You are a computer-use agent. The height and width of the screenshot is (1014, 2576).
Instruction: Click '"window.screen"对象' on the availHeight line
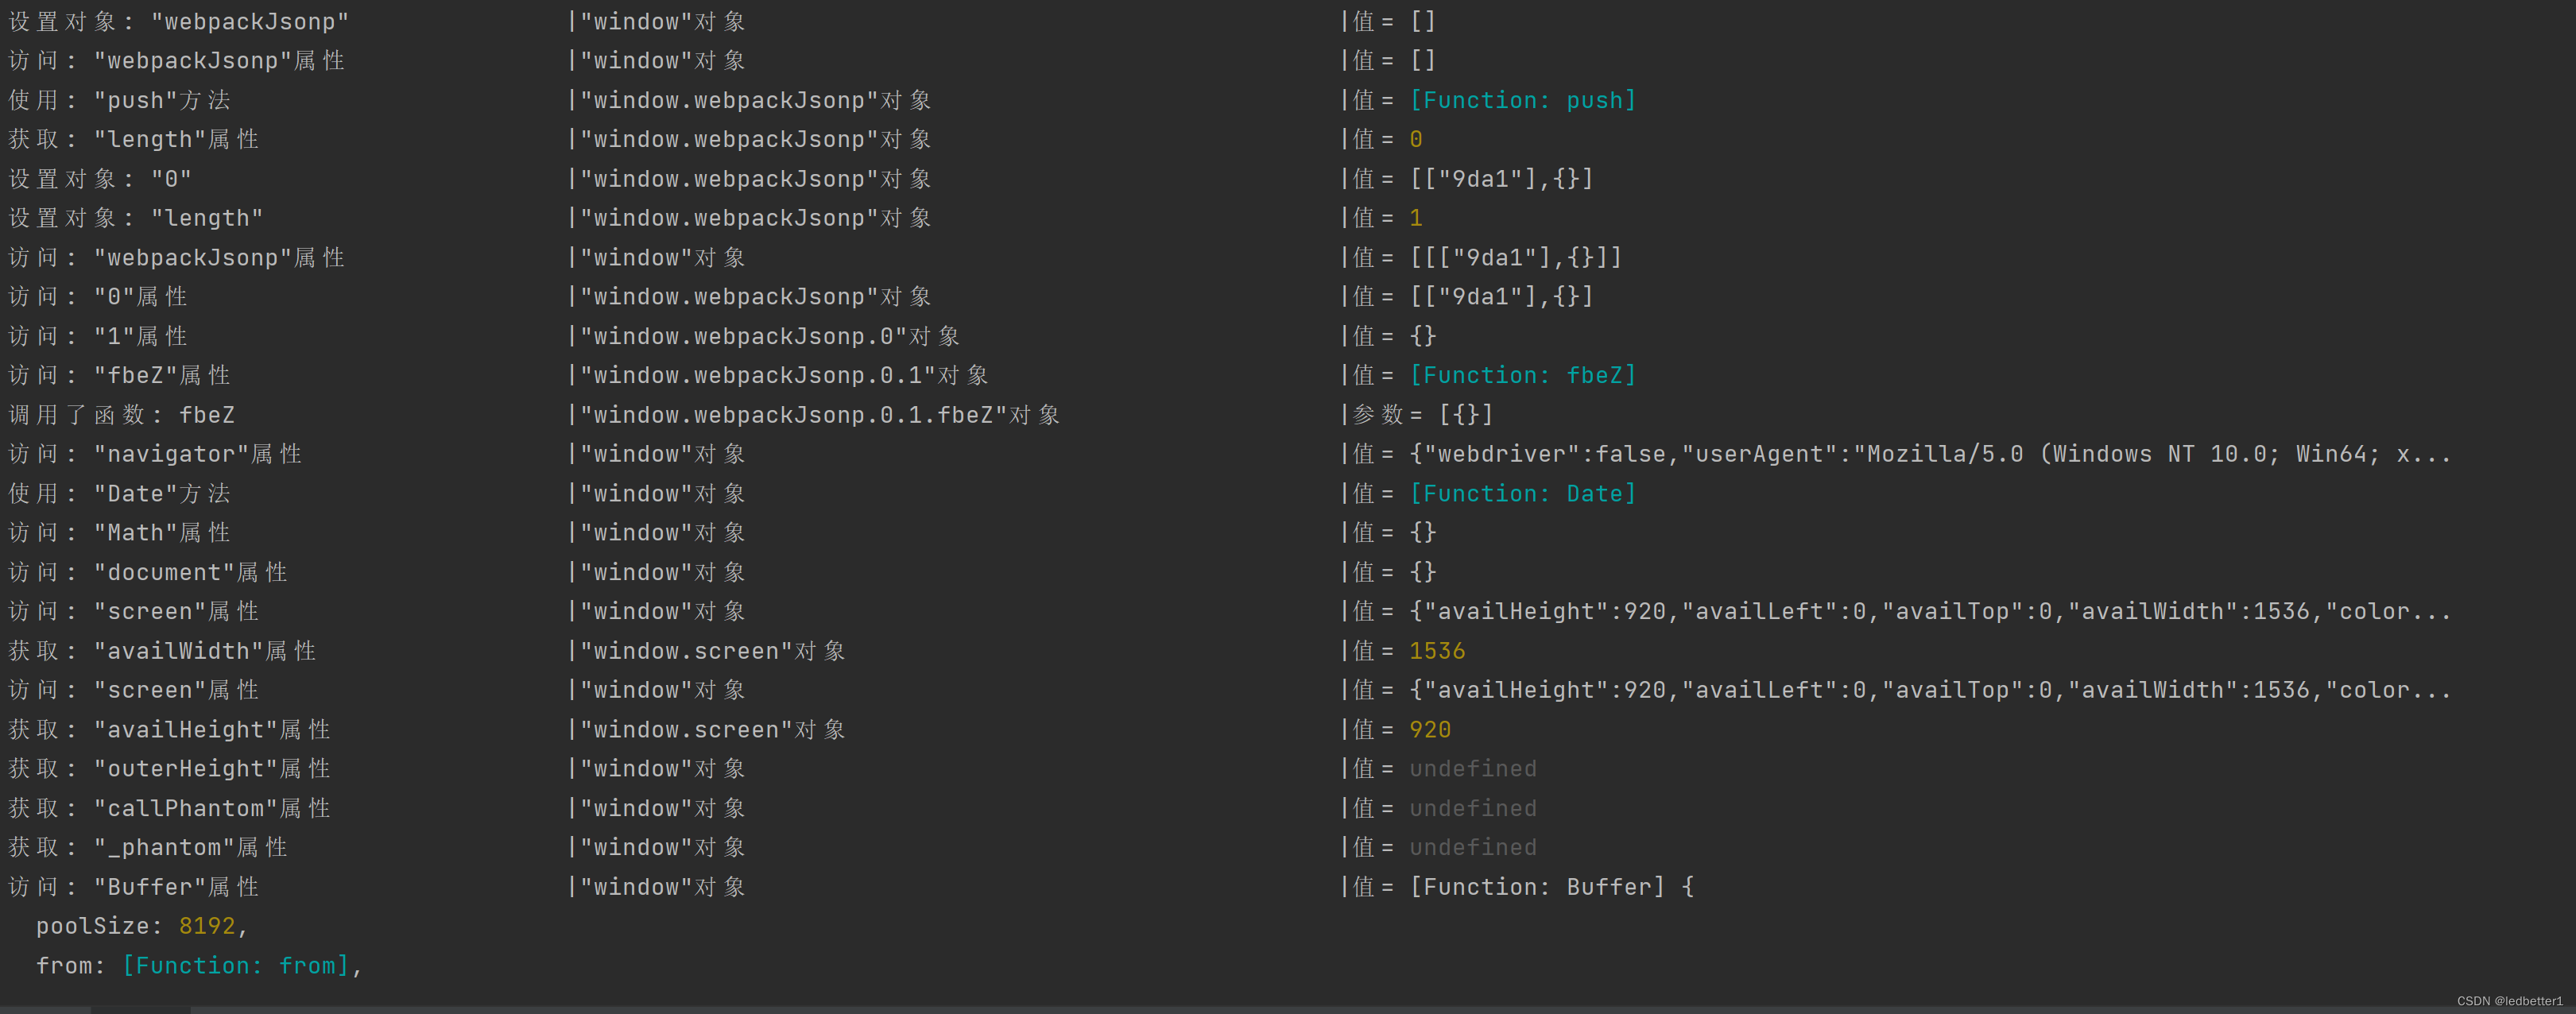(x=713, y=730)
